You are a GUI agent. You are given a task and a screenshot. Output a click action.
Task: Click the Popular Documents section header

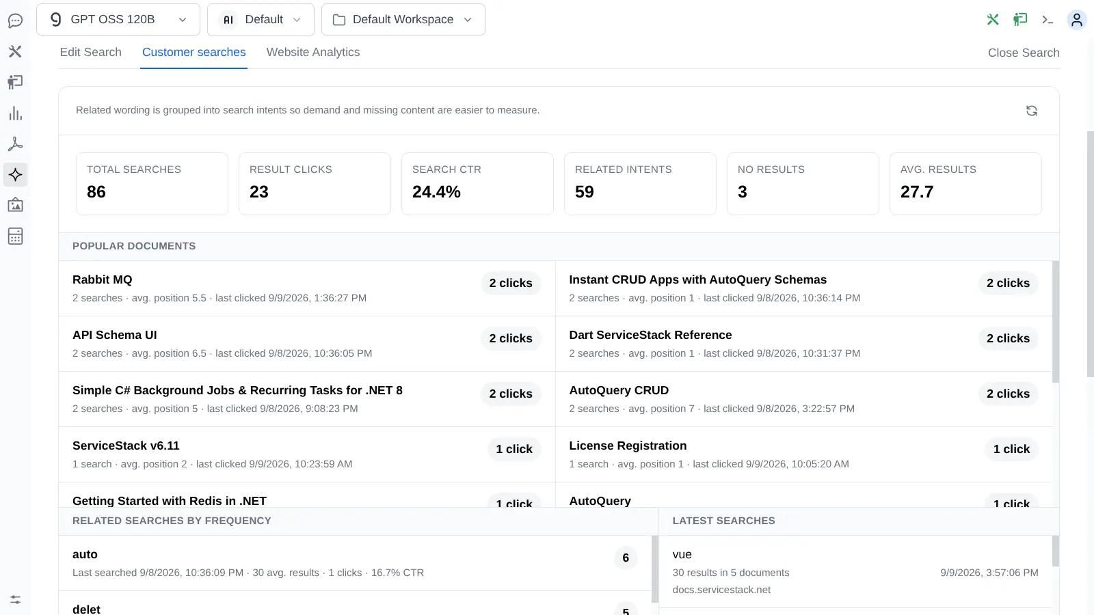(x=559, y=246)
